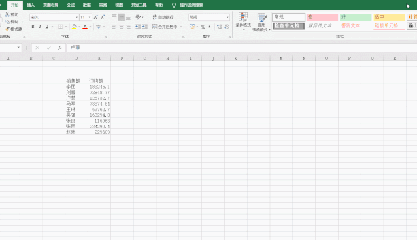This screenshot has width=417, height=240.
Task: Open Conditional Formatting (条件格式)
Action: click(x=243, y=22)
